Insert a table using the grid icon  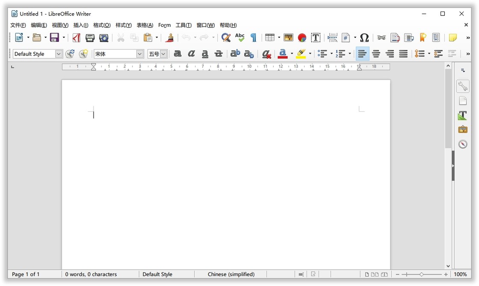270,38
